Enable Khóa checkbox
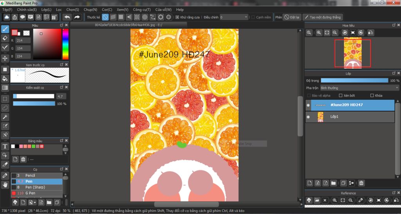Image resolution: width=401 pixels, height=214 pixels. pyautogui.click(x=372, y=95)
